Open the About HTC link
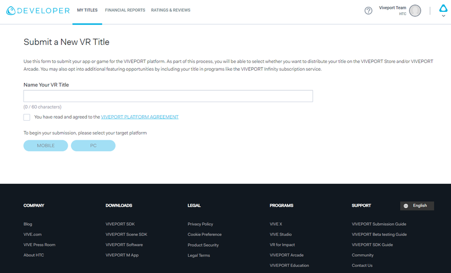The width and height of the screenshot is (451, 273). click(x=34, y=255)
